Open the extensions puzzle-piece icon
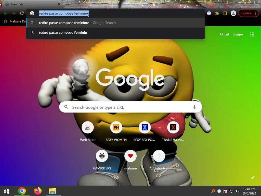Screen dimensions: 261x196 [x=217, y=13]
